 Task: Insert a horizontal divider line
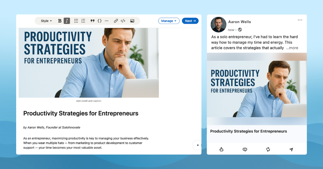tap(107, 21)
